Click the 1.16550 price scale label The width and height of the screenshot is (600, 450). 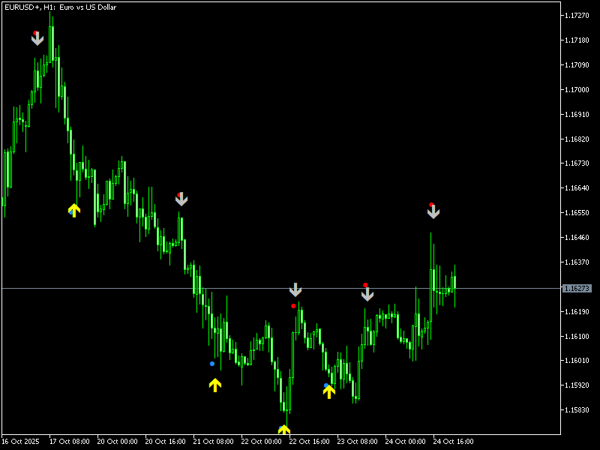(x=577, y=213)
